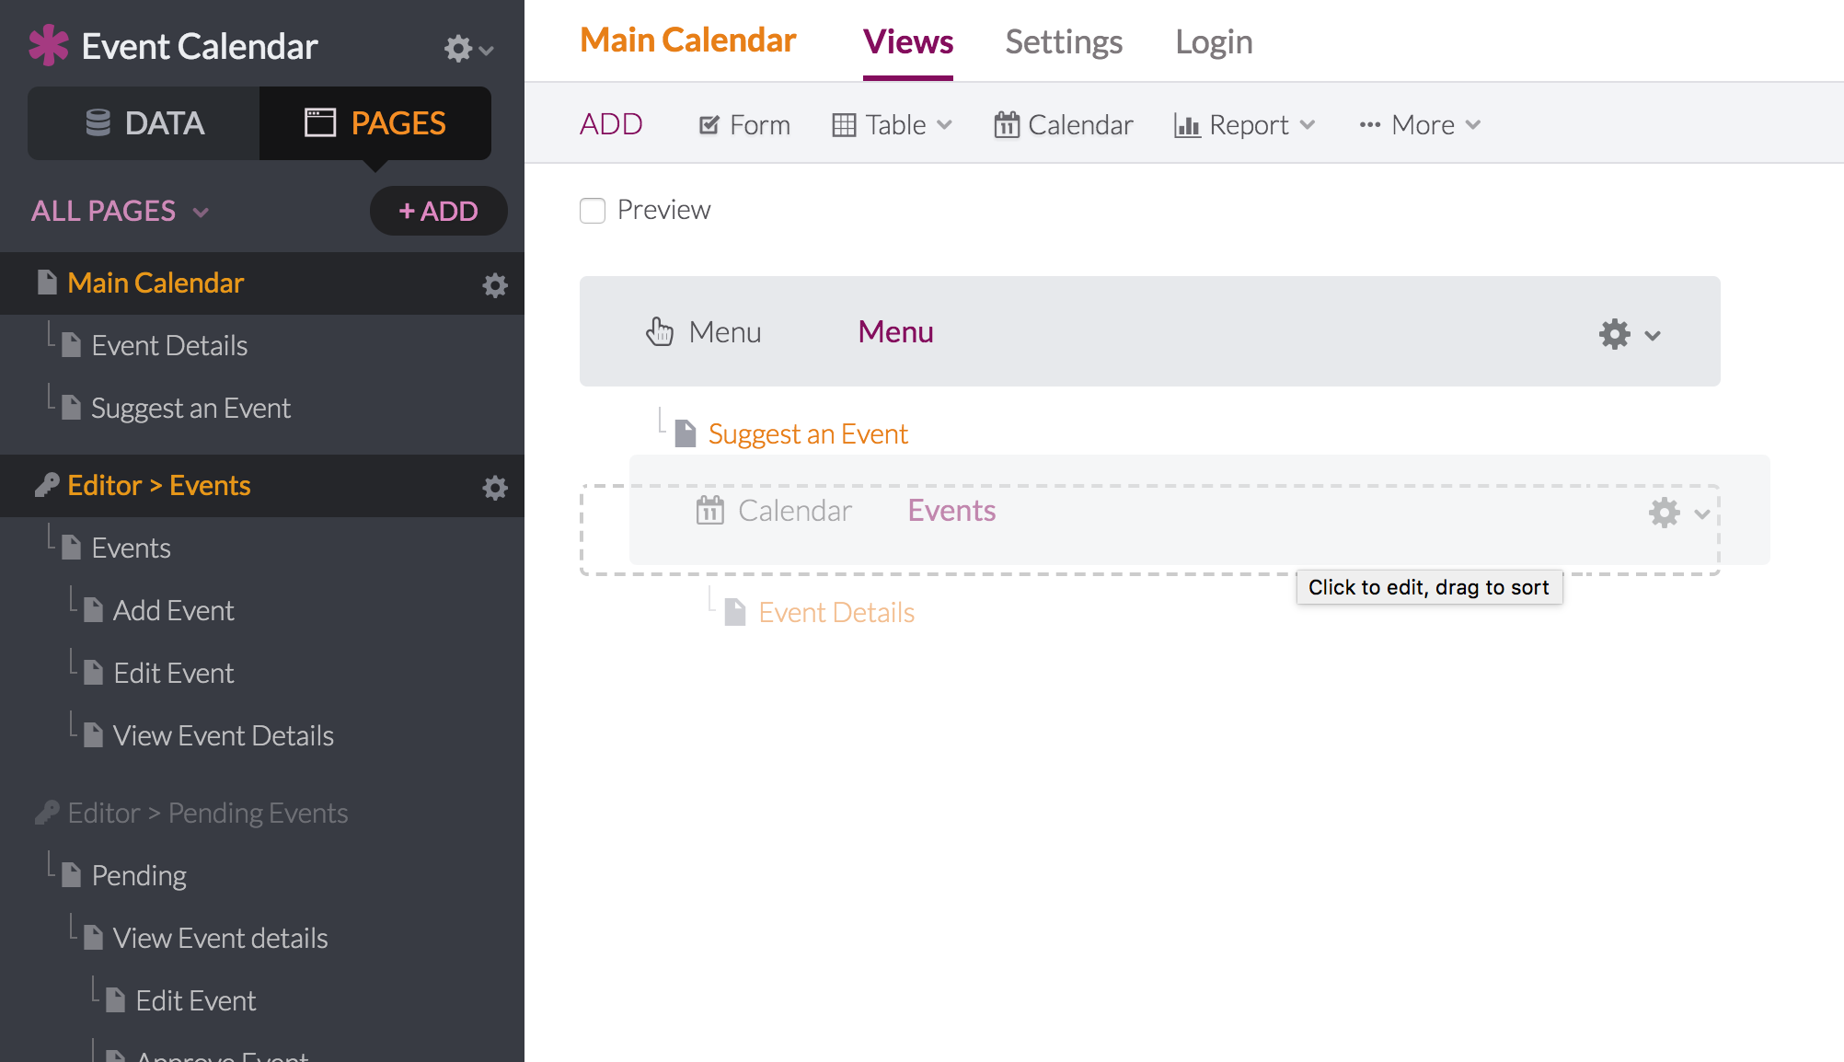Click the purple Menu view name
The height and width of the screenshot is (1062, 1844).
coord(895,331)
